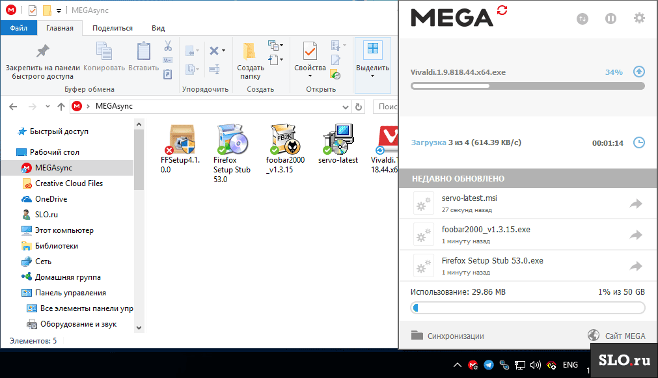
Task: Switch to the Главная ribbon tab
Action: [60, 28]
